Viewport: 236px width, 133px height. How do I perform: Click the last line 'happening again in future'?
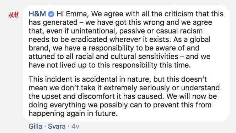[73, 113]
